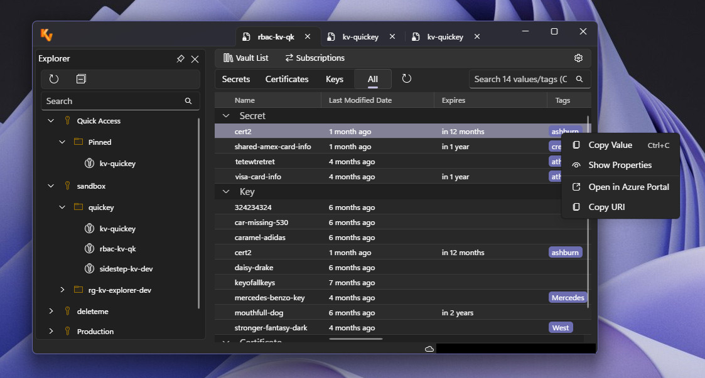Screen dimensions: 705x378
Task: Select sidestep-kv-dev vault in tree
Action: click(x=126, y=268)
